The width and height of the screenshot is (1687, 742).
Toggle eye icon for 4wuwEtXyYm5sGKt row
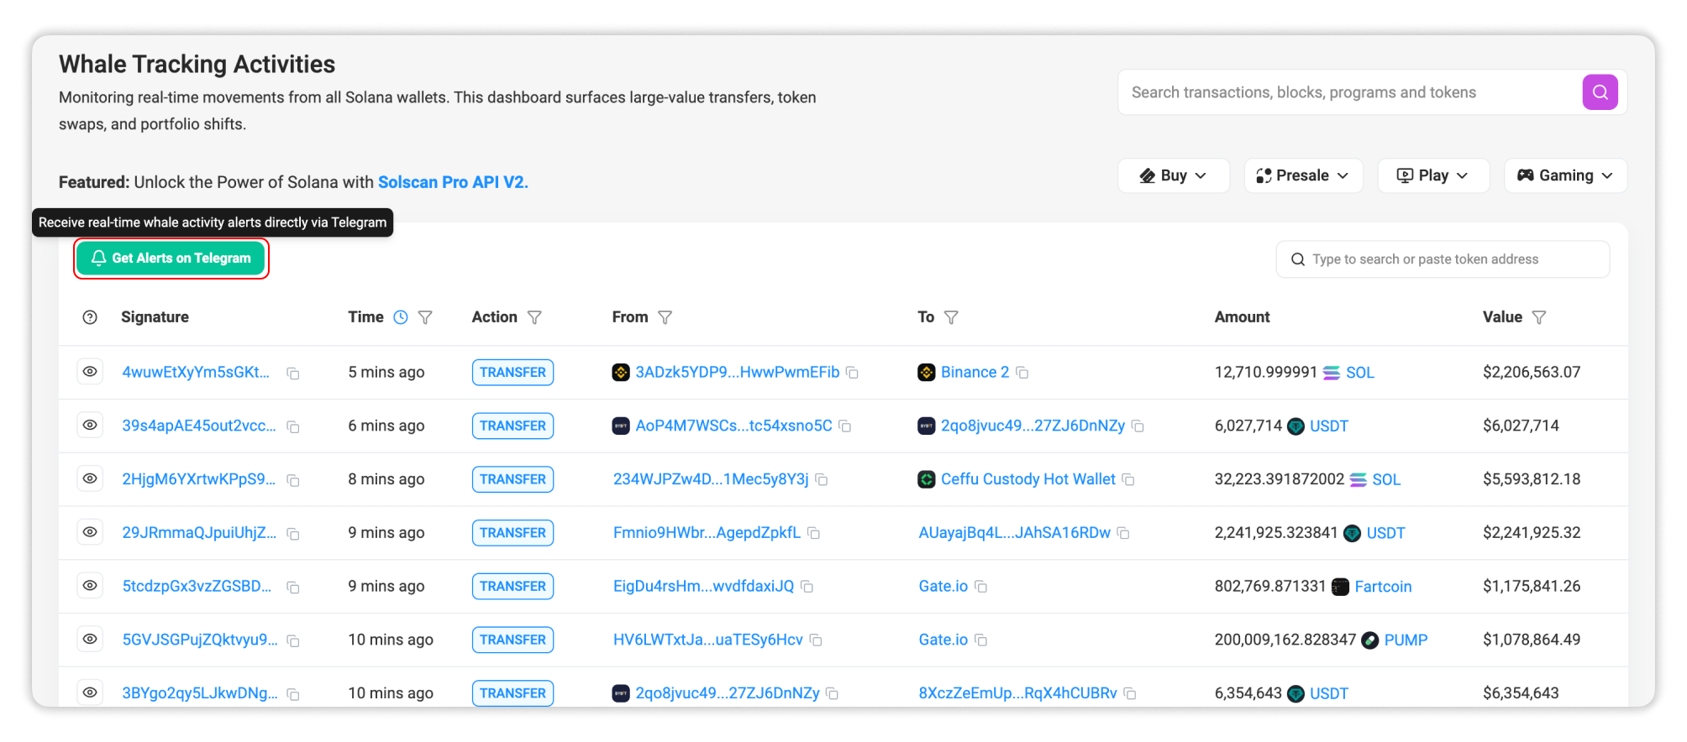90,372
